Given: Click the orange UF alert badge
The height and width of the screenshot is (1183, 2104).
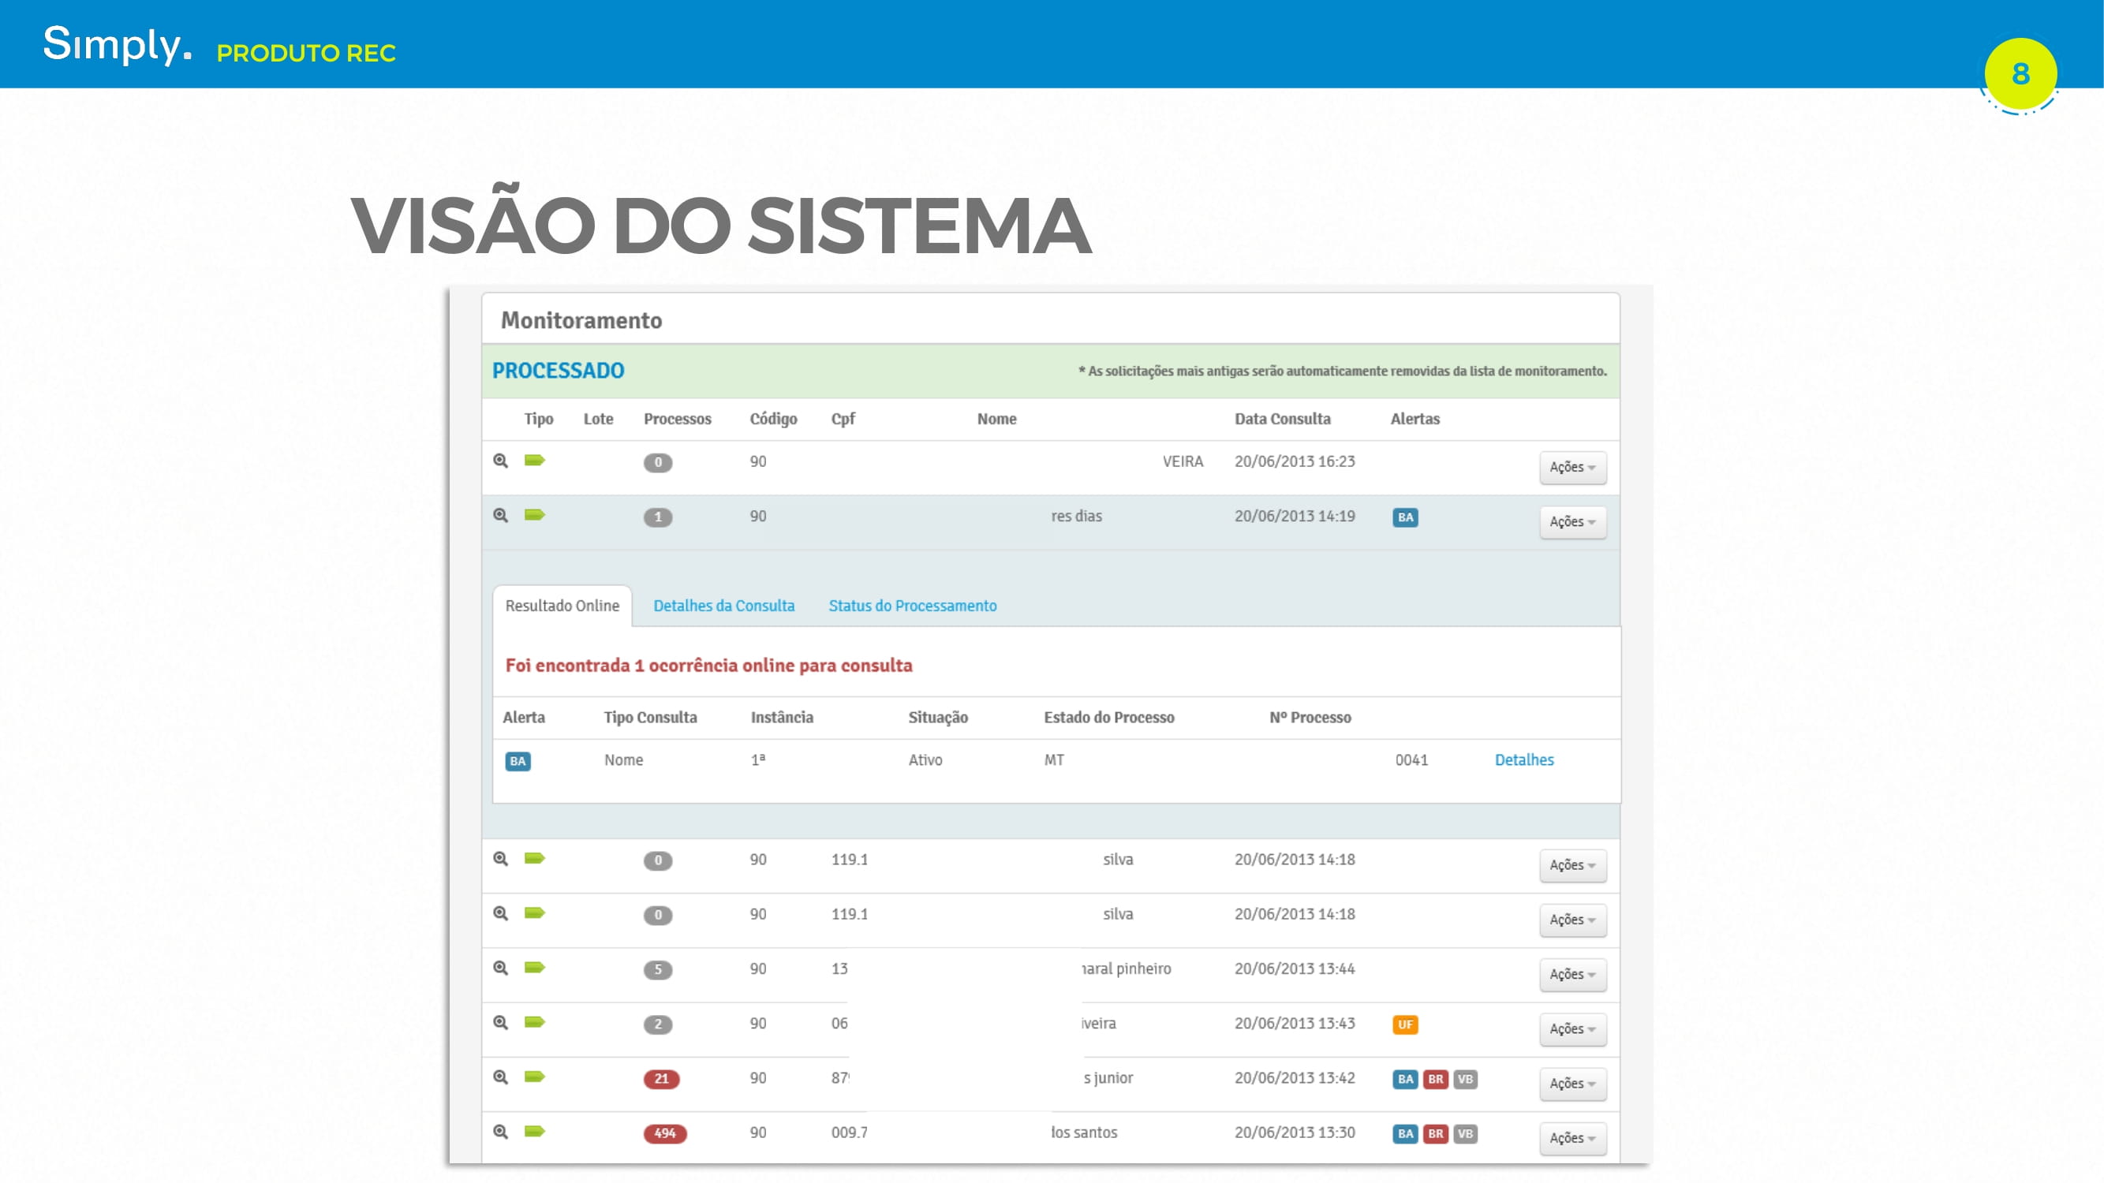Looking at the screenshot, I should pyautogui.click(x=1405, y=1024).
